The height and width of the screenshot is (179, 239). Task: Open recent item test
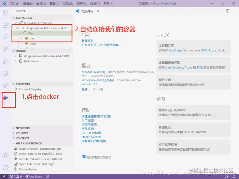[x=84, y=76]
